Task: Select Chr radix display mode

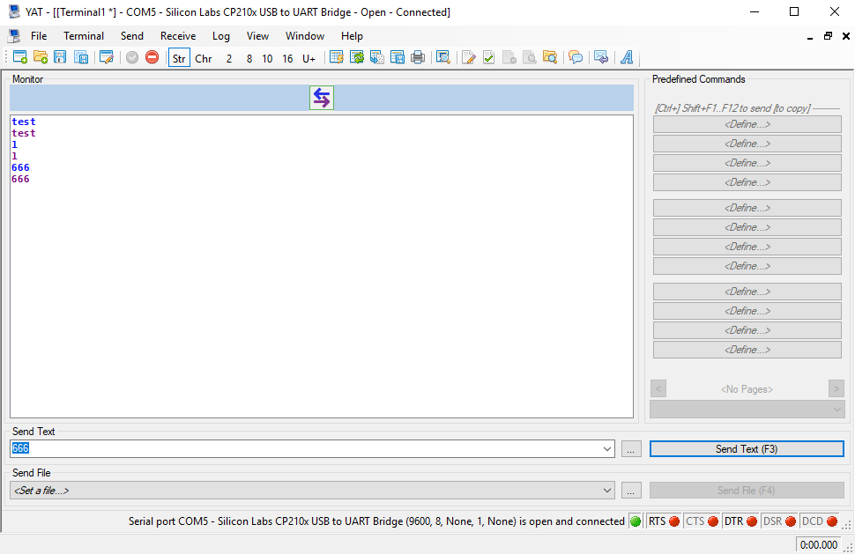Action: point(204,58)
